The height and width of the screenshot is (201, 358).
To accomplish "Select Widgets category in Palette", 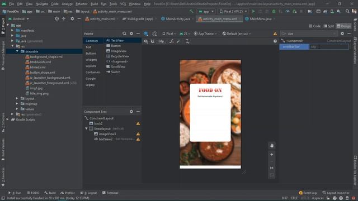I will point(91,60).
